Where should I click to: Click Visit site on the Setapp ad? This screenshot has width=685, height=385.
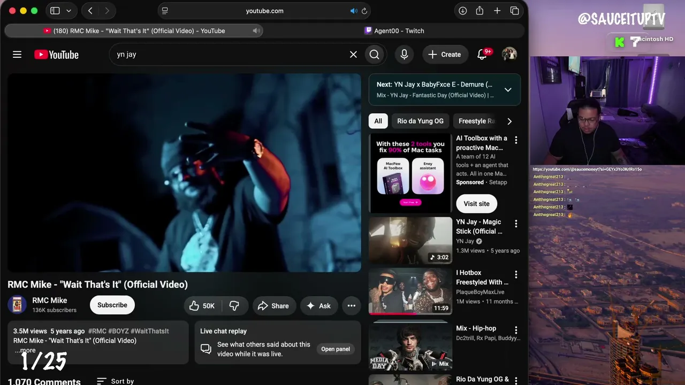point(477,204)
